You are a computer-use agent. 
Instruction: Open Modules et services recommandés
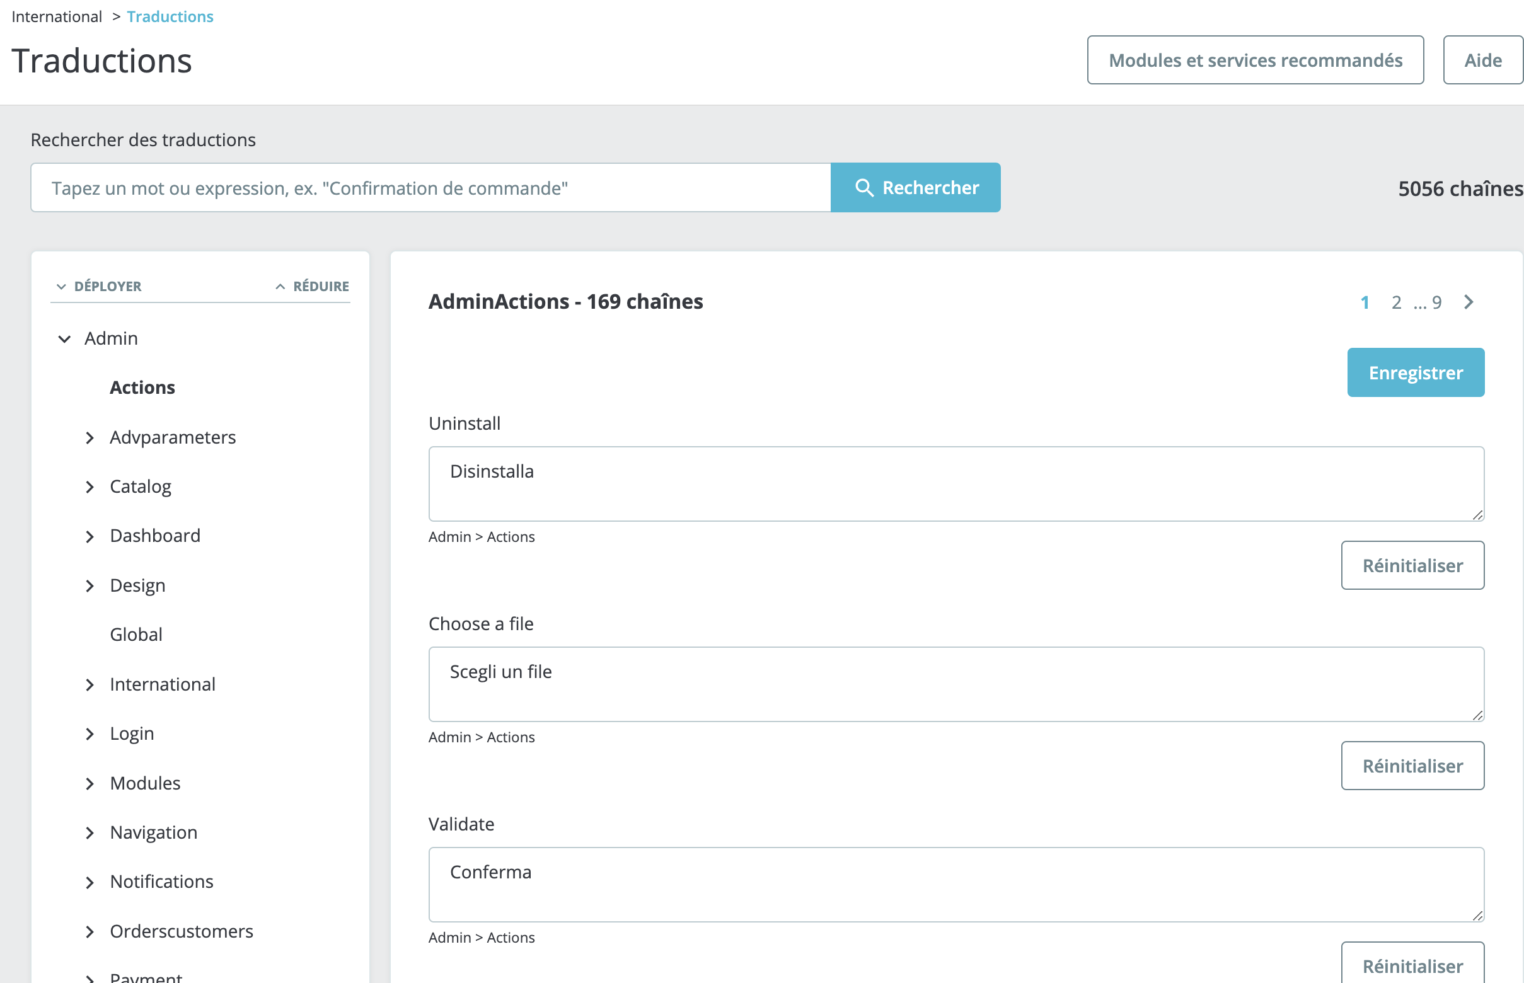tap(1256, 60)
